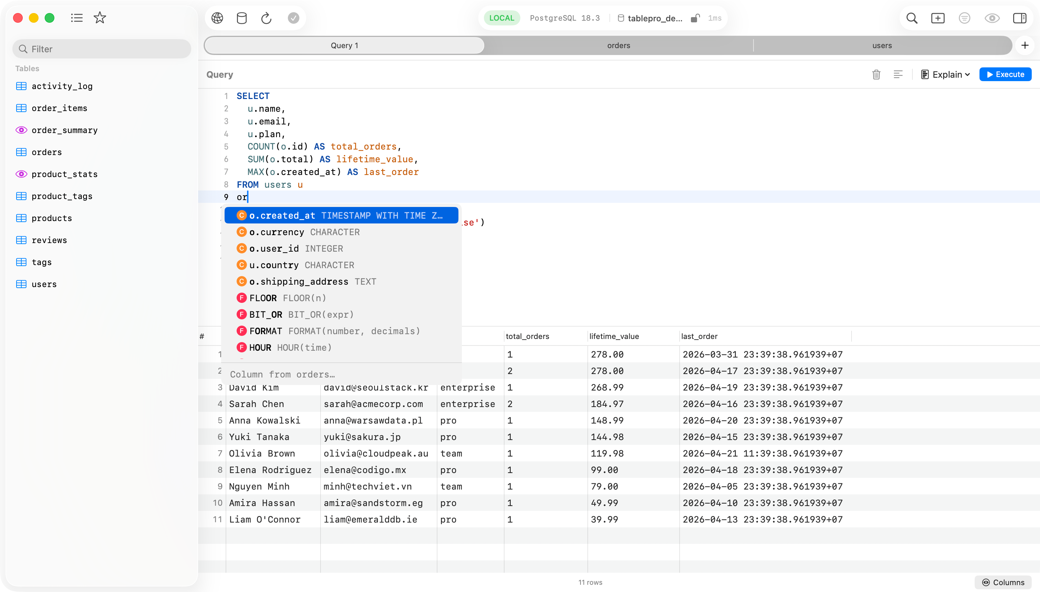Click the database icon in the toolbar
The image size is (1040, 592).
[241, 18]
